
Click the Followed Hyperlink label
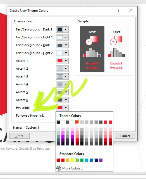click(x=30, y=116)
